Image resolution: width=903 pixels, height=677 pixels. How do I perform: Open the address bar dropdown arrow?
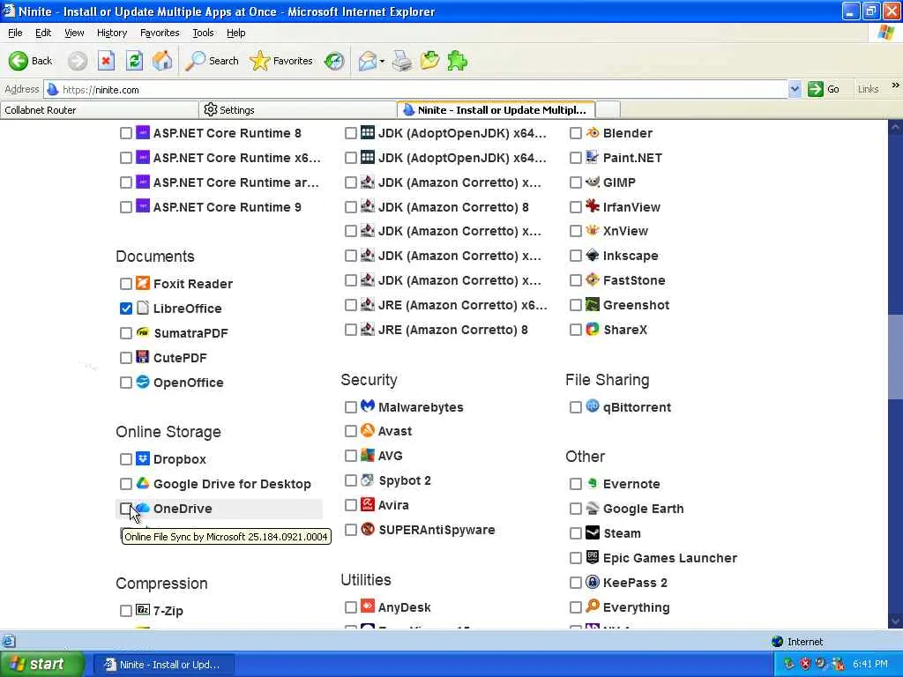coord(795,89)
